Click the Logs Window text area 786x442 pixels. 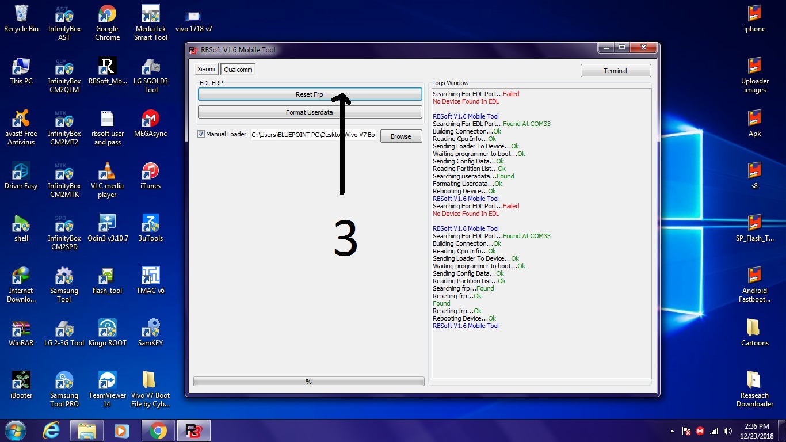coord(541,233)
